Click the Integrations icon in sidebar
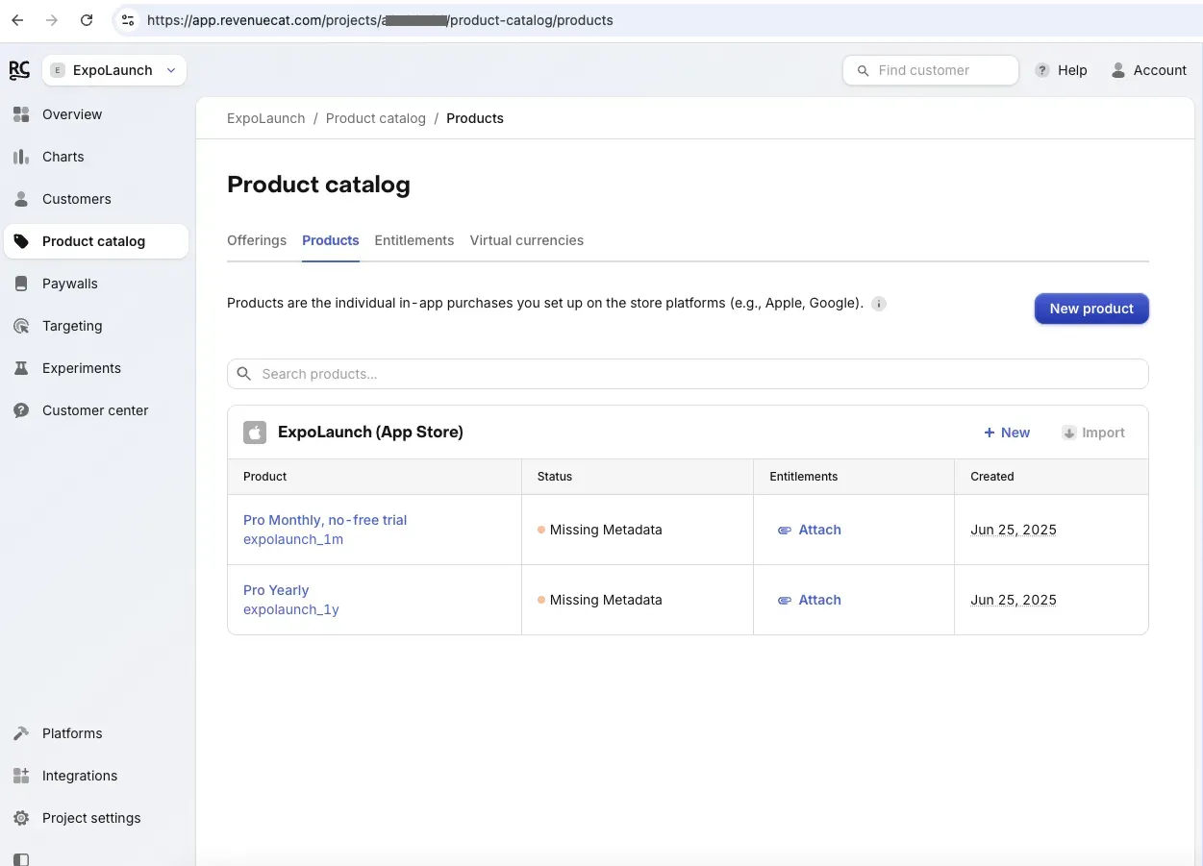1203x866 pixels. [x=21, y=776]
